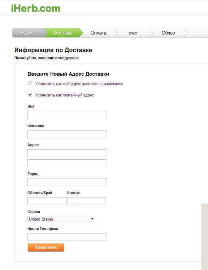This screenshot has width=208, height=270.
Task: Focus the Имя input field
Action: tap(67, 115)
